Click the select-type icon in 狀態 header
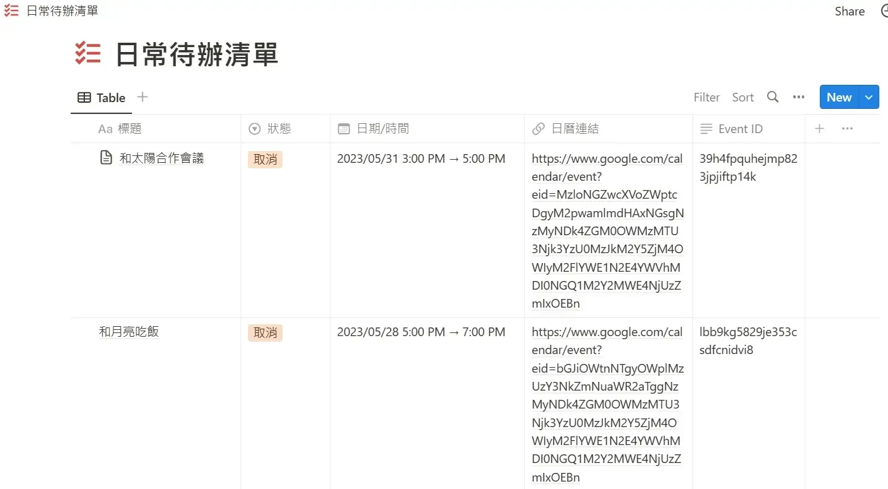 [255, 129]
